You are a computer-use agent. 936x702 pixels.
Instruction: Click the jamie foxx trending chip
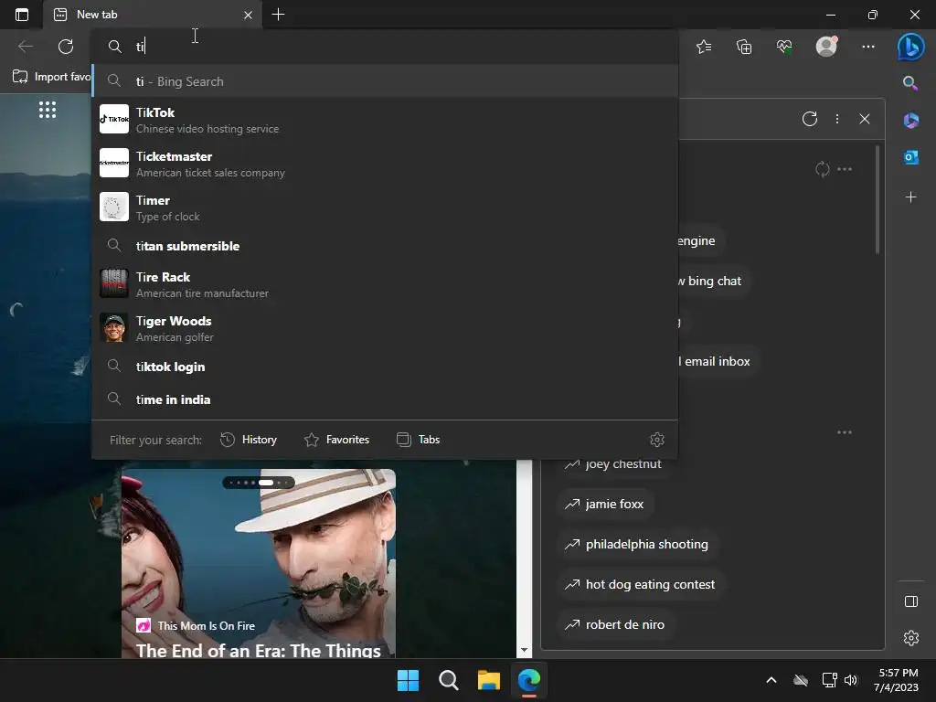pos(605,504)
